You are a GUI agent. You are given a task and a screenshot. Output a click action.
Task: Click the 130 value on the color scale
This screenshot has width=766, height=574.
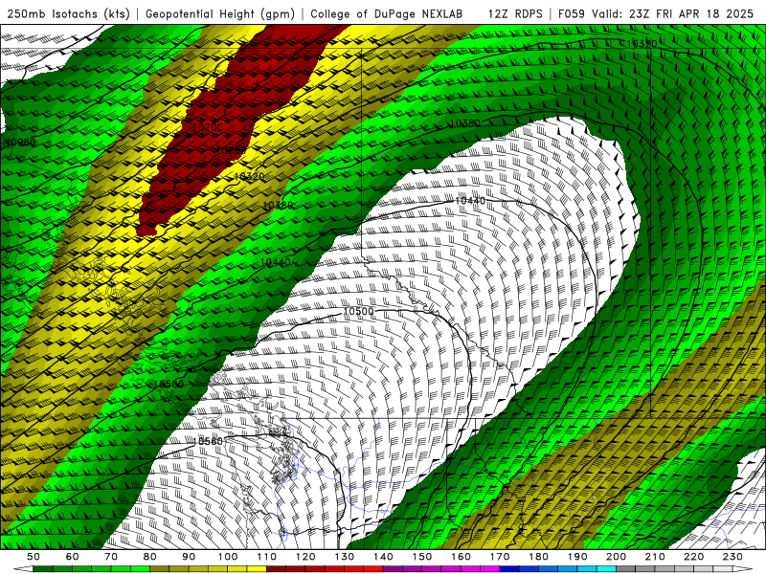pyautogui.click(x=345, y=557)
